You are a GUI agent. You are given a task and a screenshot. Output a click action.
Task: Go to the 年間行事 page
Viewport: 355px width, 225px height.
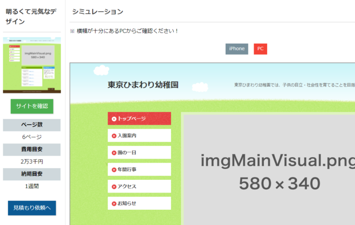point(139,170)
